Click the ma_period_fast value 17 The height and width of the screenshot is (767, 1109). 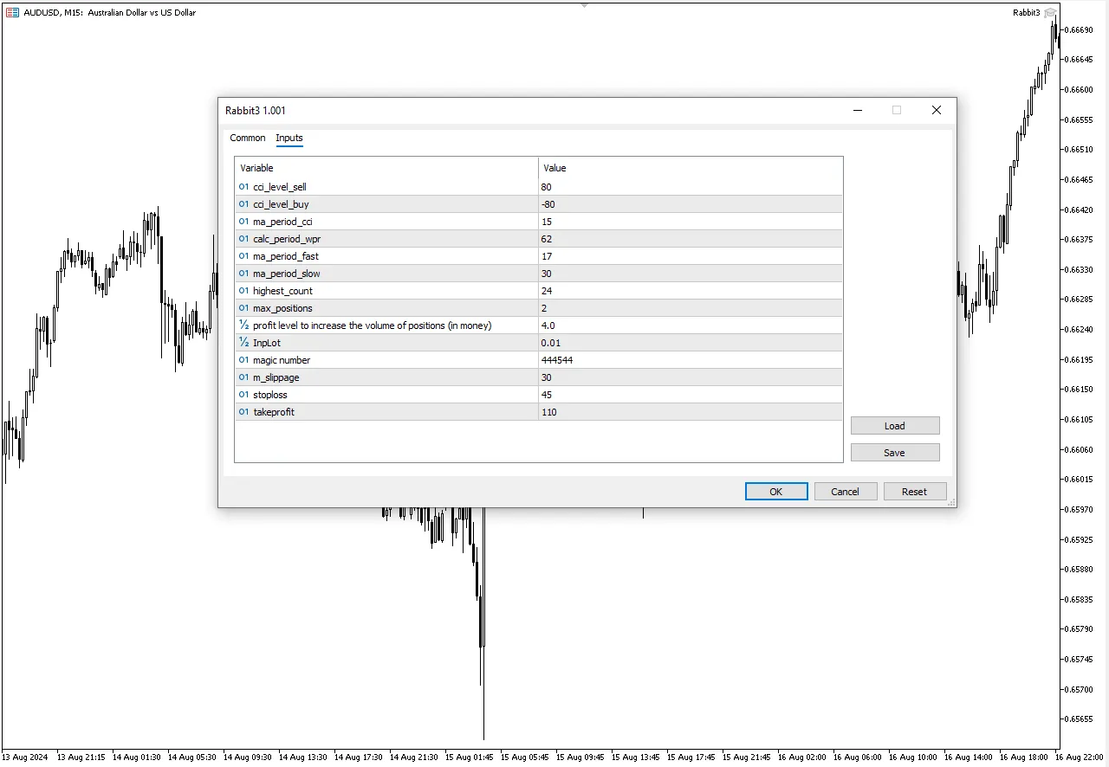pos(546,256)
